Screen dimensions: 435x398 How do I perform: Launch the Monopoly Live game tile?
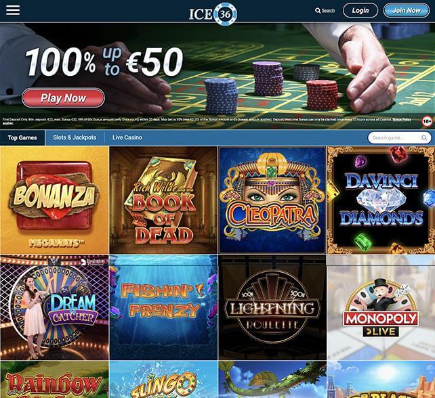pos(381,308)
